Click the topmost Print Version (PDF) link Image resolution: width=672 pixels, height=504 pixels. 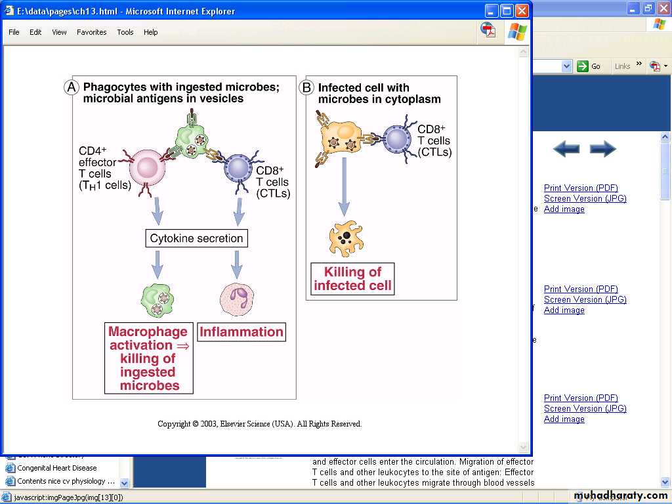point(581,188)
